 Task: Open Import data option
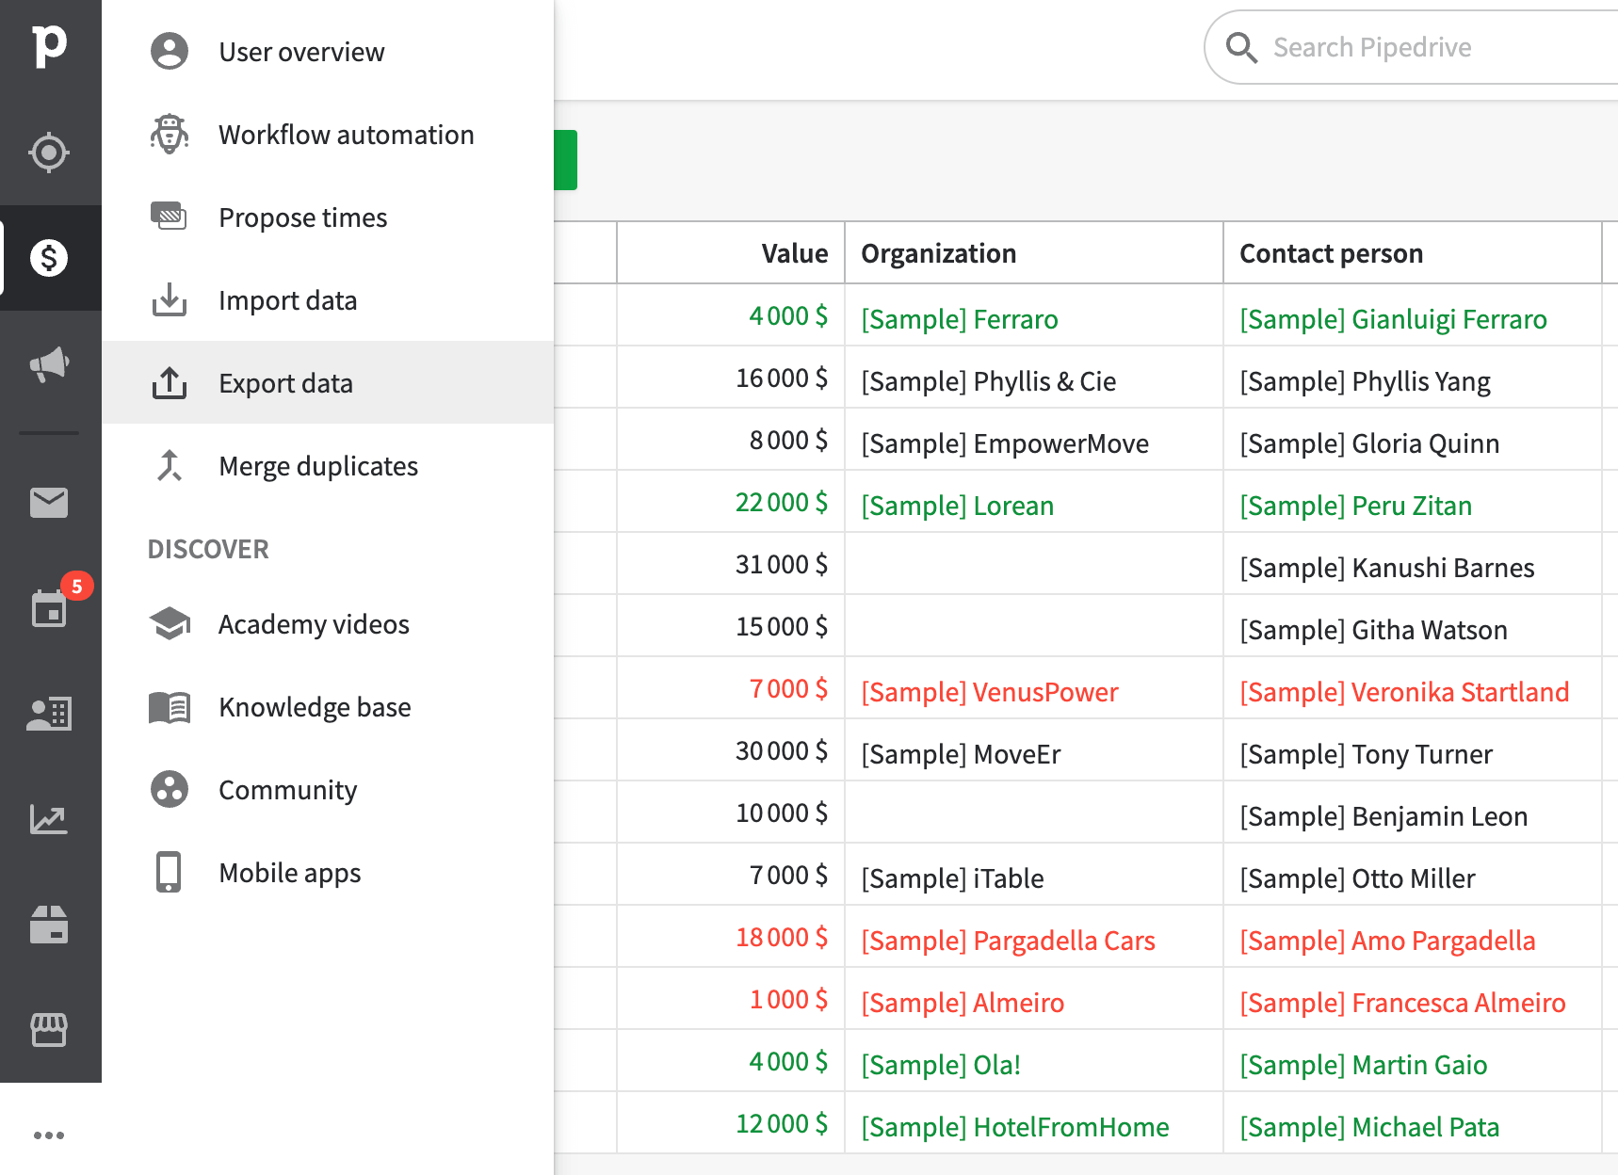pyautogui.click(x=287, y=299)
